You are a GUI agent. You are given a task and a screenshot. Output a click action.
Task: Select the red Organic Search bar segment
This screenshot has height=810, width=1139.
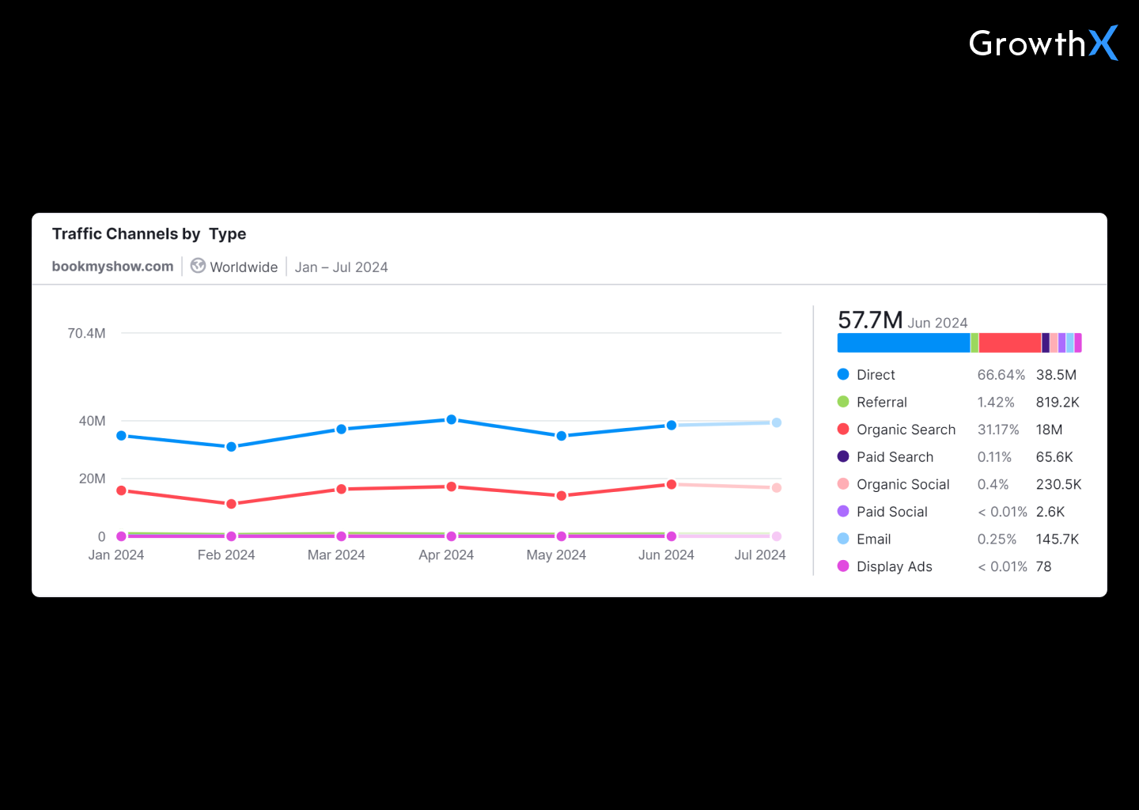pyautogui.click(x=1009, y=343)
